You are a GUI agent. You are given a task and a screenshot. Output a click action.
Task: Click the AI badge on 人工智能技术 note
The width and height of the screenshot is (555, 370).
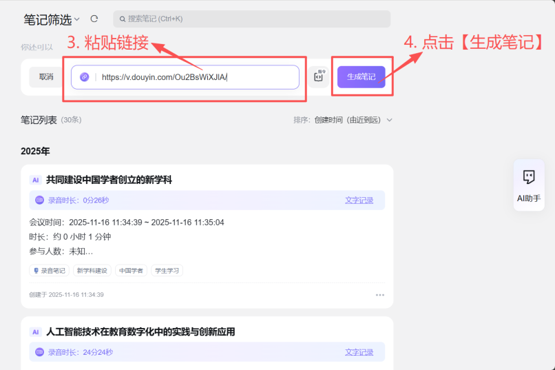pyautogui.click(x=36, y=332)
